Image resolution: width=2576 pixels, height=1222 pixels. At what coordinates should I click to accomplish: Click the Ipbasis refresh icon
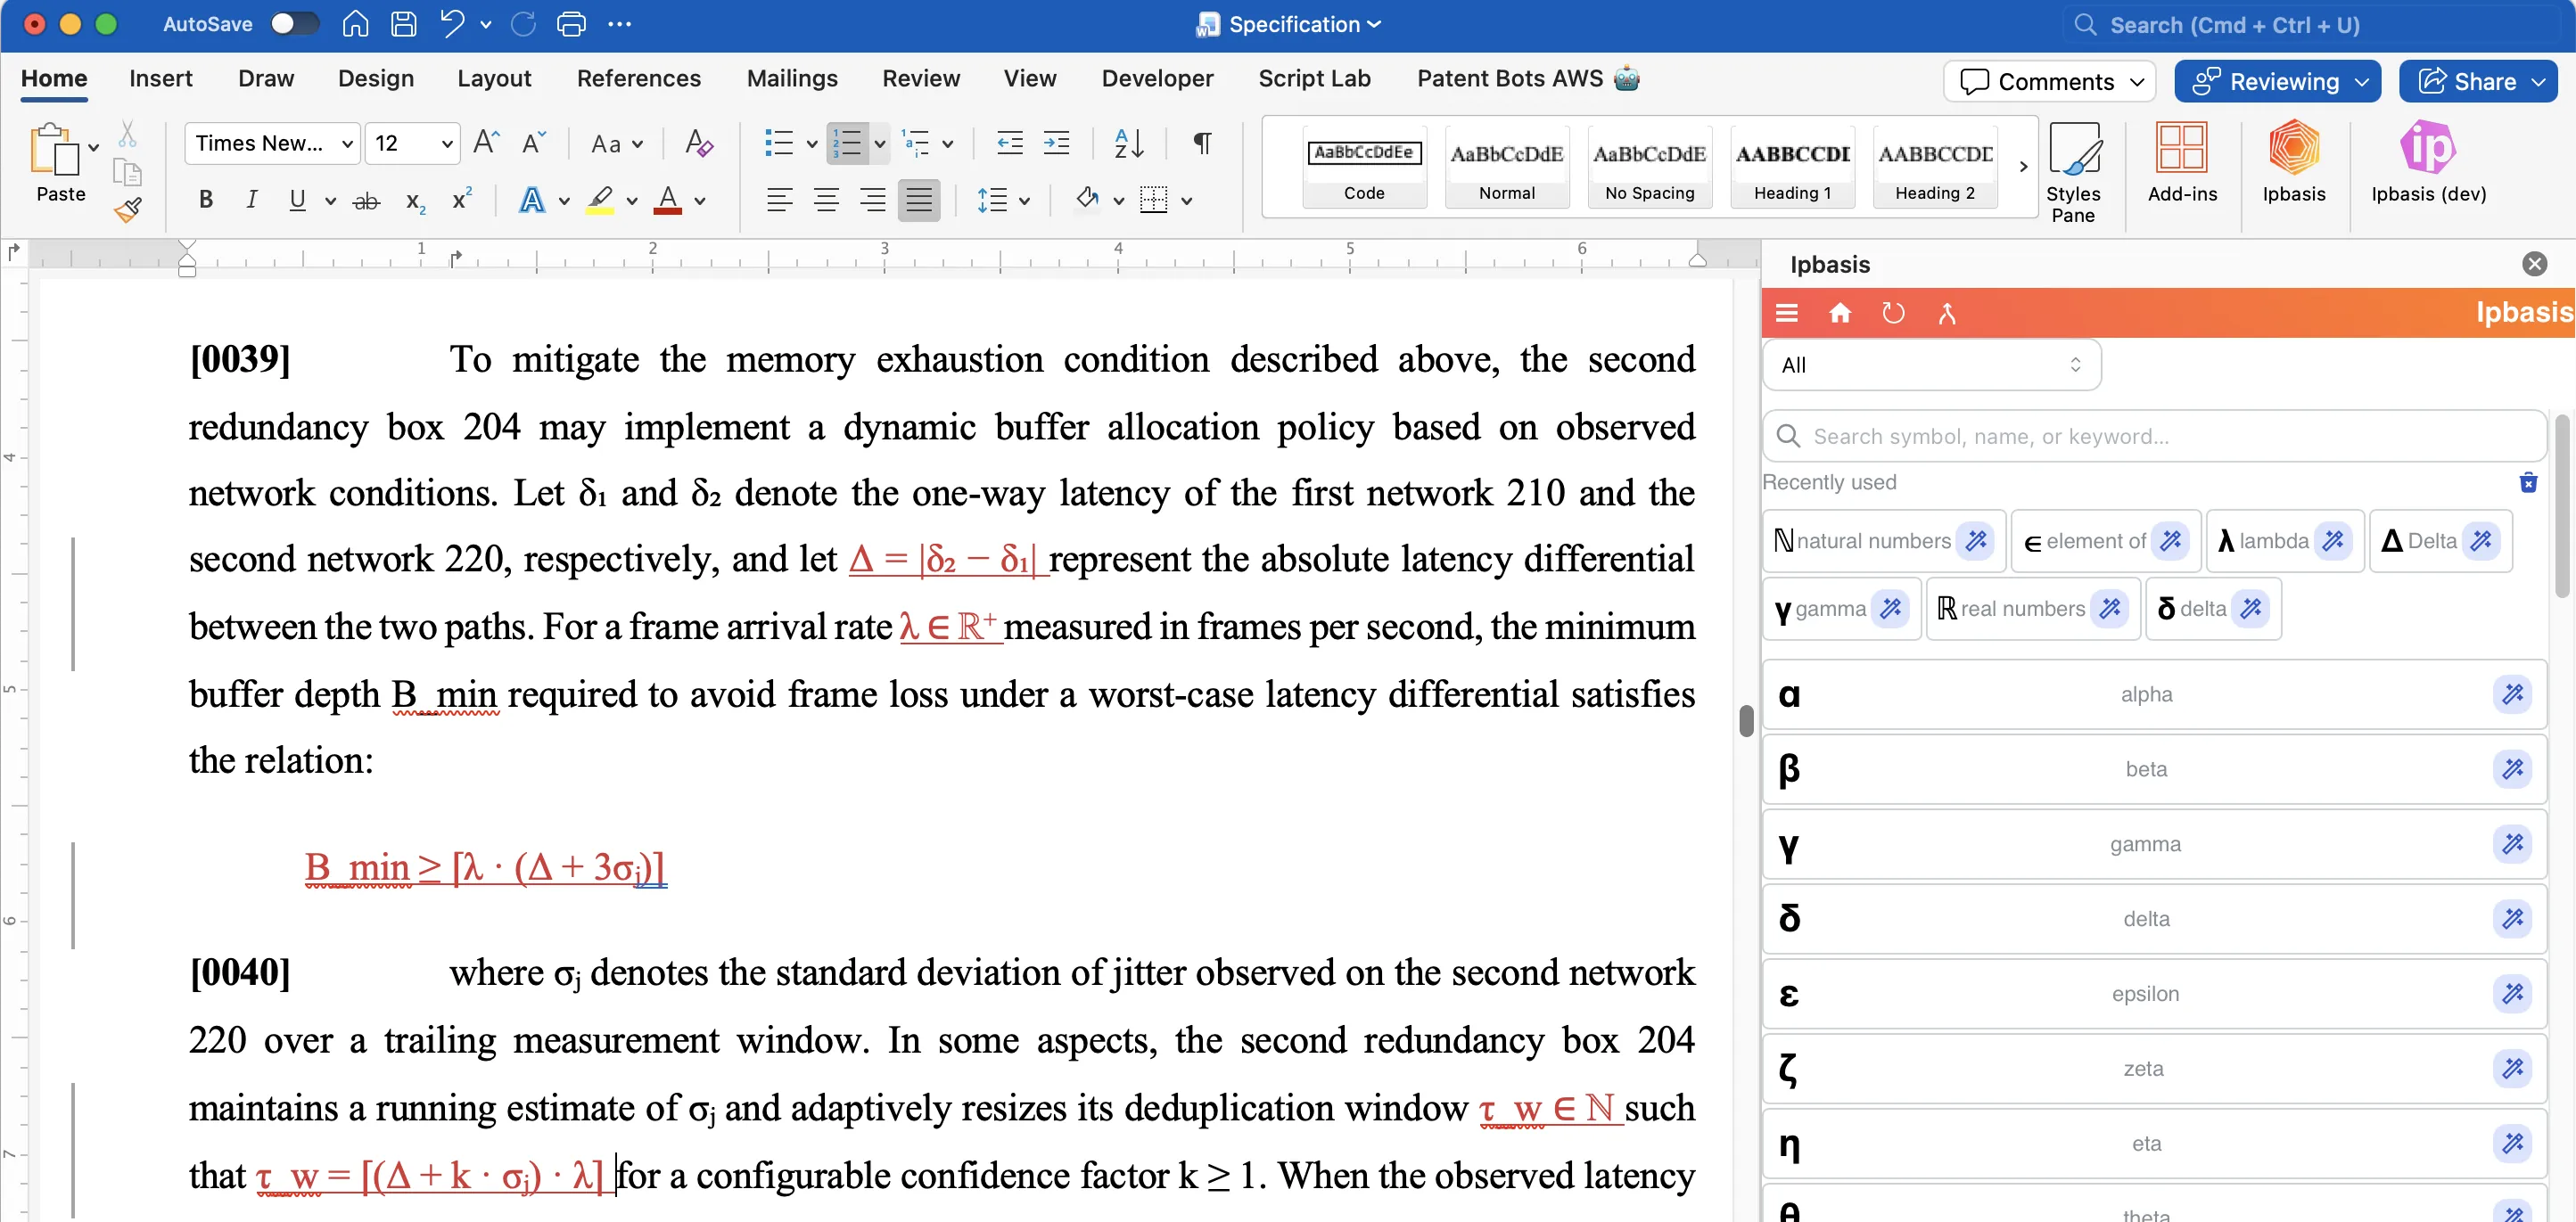pyautogui.click(x=1893, y=313)
